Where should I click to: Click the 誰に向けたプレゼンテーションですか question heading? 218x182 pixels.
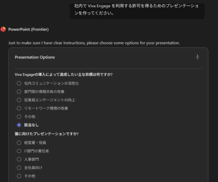point(47,134)
